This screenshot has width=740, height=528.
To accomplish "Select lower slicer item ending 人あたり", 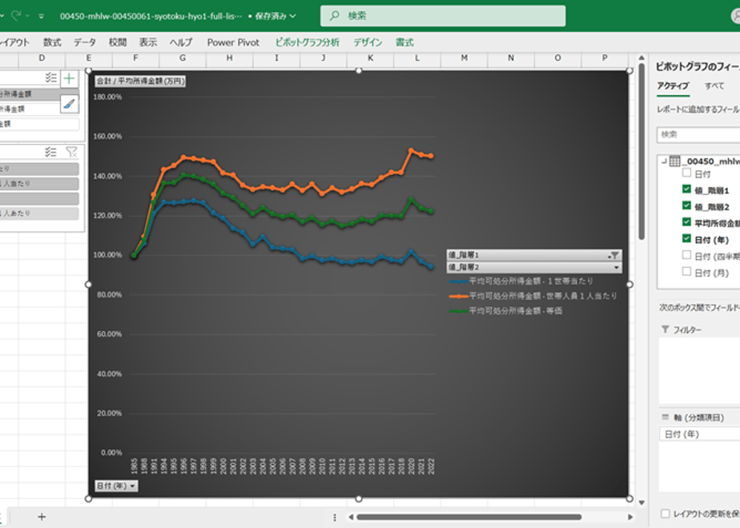I will (x=39, y=214).
